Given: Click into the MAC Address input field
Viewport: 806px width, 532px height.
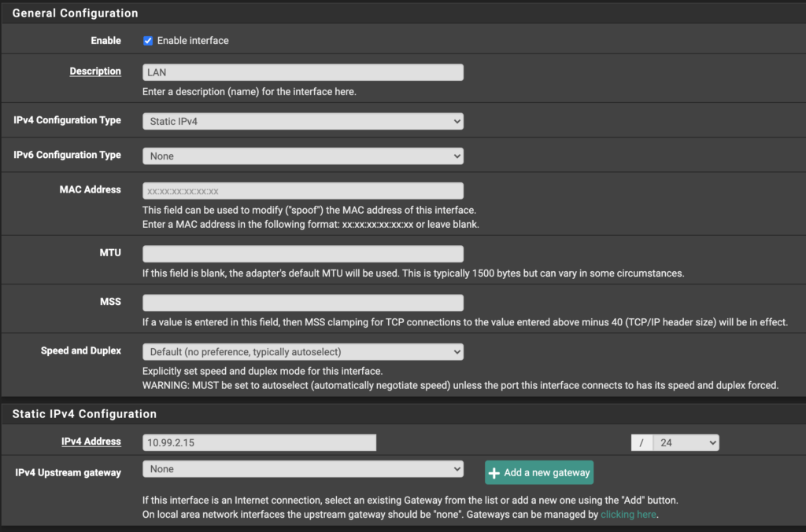Looking at the screenshot, I should point(302,191).
